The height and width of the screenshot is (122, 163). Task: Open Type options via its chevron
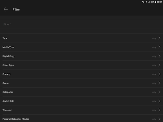(x=159, y=38)
